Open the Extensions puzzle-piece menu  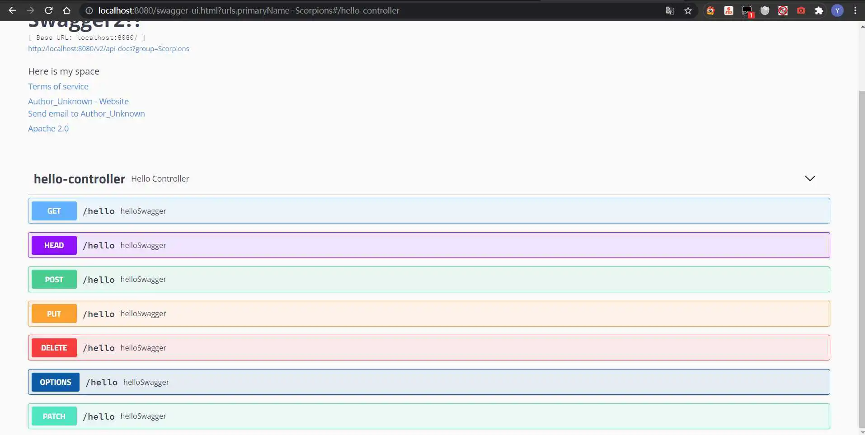coord(819,11)
